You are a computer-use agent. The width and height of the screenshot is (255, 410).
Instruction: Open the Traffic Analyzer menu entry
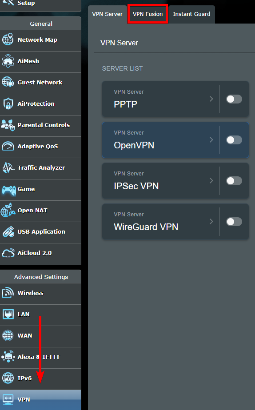point(40,167)
